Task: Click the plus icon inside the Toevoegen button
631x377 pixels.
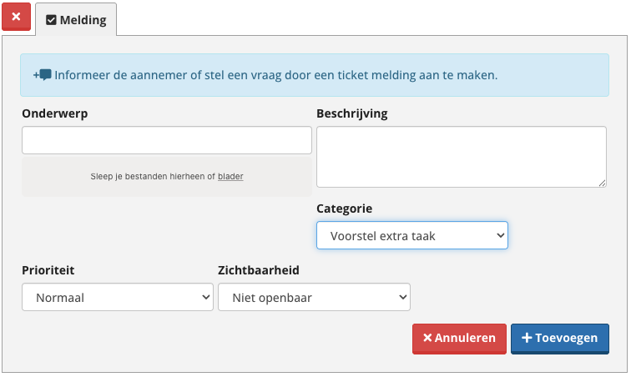Action: 526,339
